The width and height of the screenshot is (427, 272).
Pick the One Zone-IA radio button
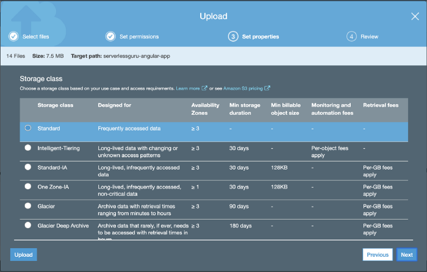pyautogui.click(x=28, y=186)
